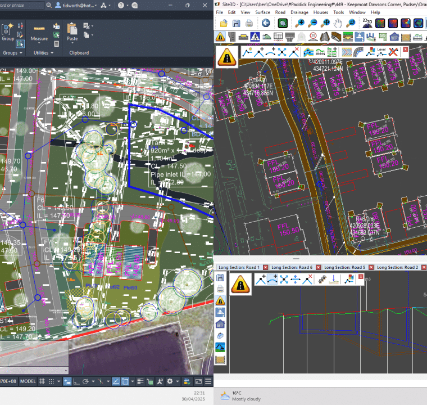Toggle group selection on/off in Groups panel
This screenshot has height=405, width=427.
pos(20,44)
